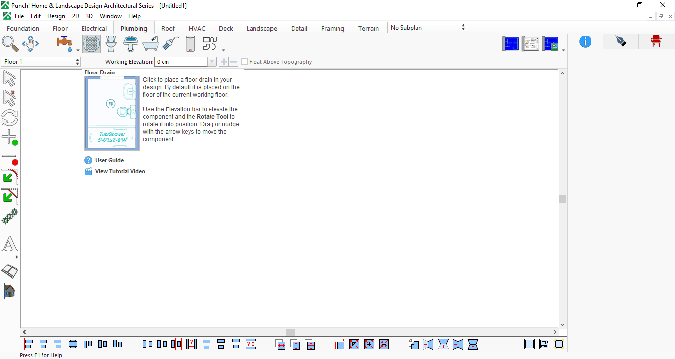675x359 pixels.
Task: Switch to the Landscape tab
Action: [x=262, y=28]
